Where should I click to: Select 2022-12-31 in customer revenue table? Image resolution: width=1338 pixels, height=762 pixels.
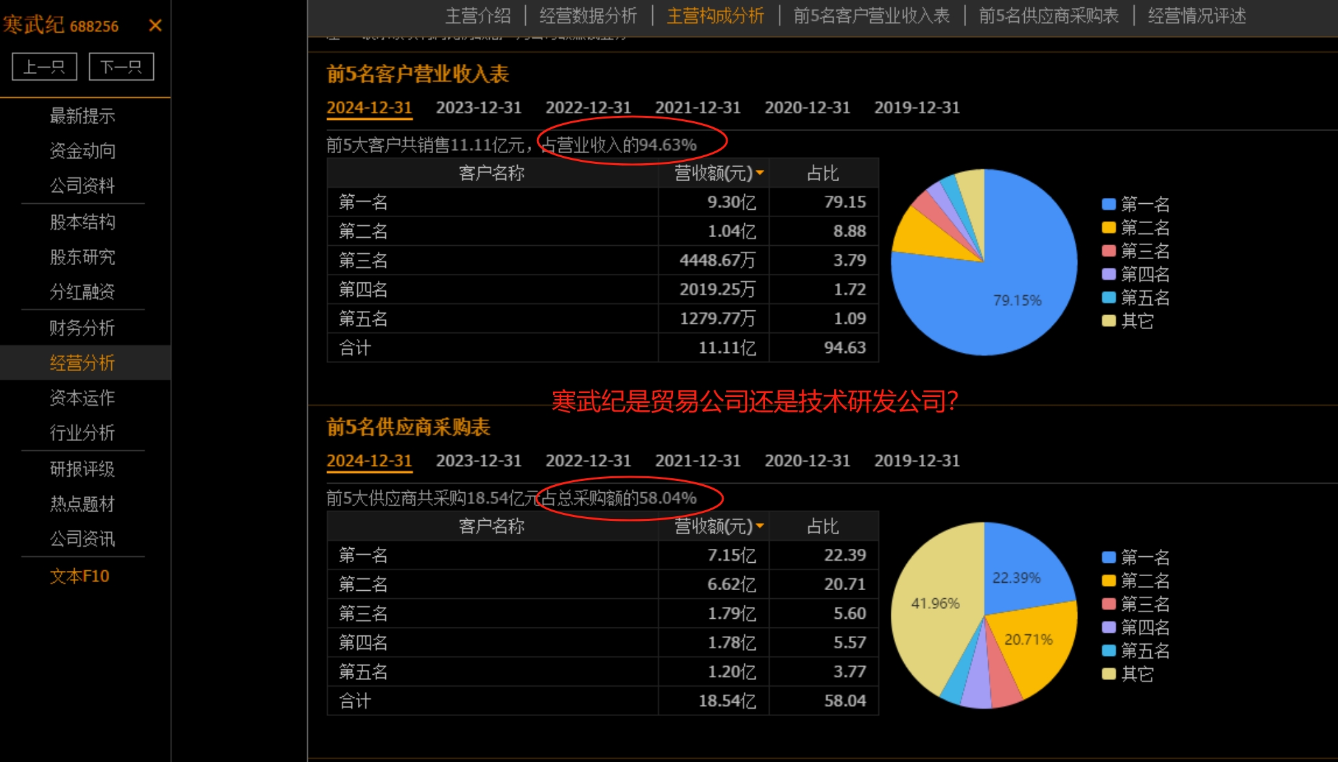(588, 108)
